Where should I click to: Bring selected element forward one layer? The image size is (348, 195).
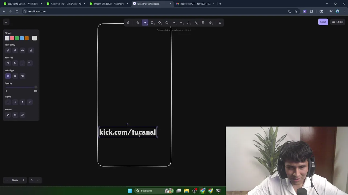click(22, 102)
